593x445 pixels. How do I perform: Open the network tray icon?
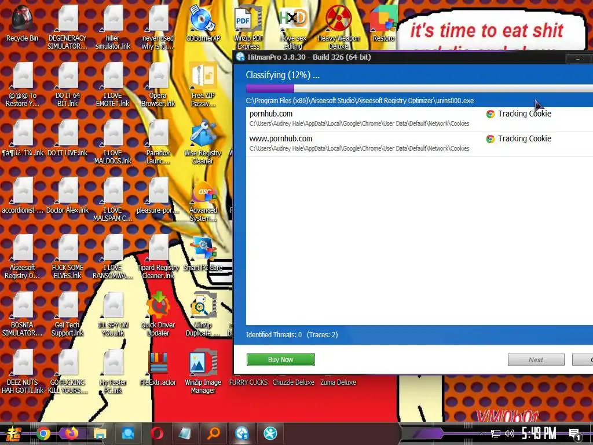496,433
